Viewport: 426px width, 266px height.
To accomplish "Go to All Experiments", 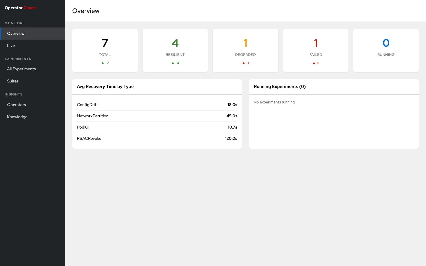I will (x=21, y=69).
